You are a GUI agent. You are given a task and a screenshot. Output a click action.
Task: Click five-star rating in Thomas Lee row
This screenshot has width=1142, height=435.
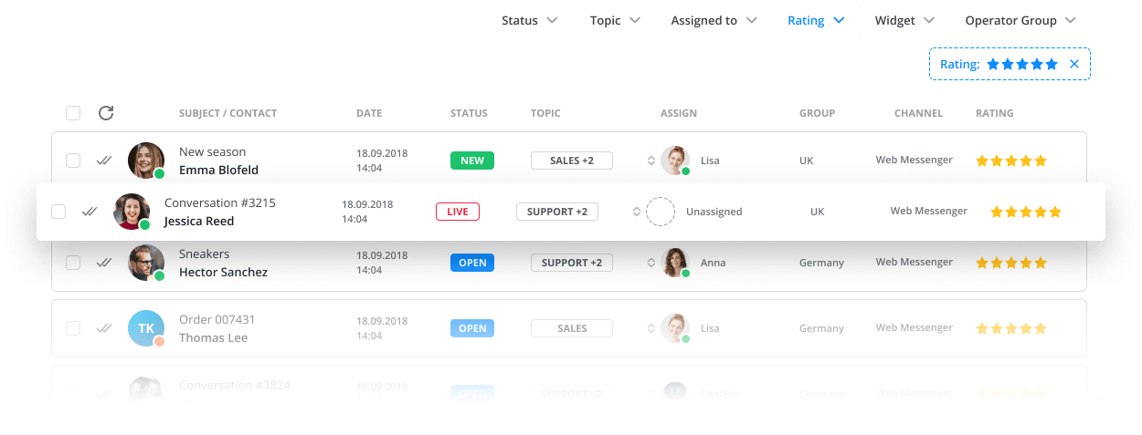[1011, 328]
